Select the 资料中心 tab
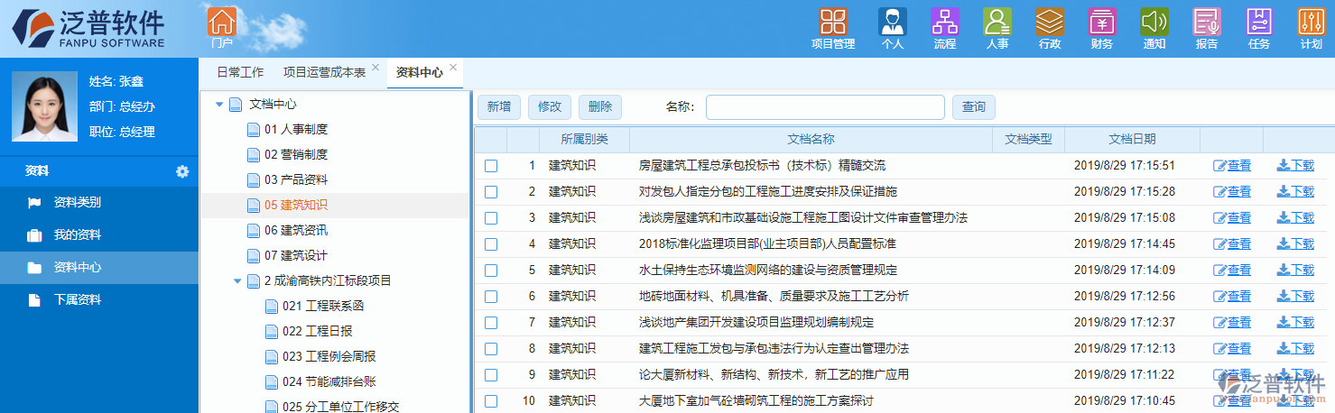 [x=420, y=73]
